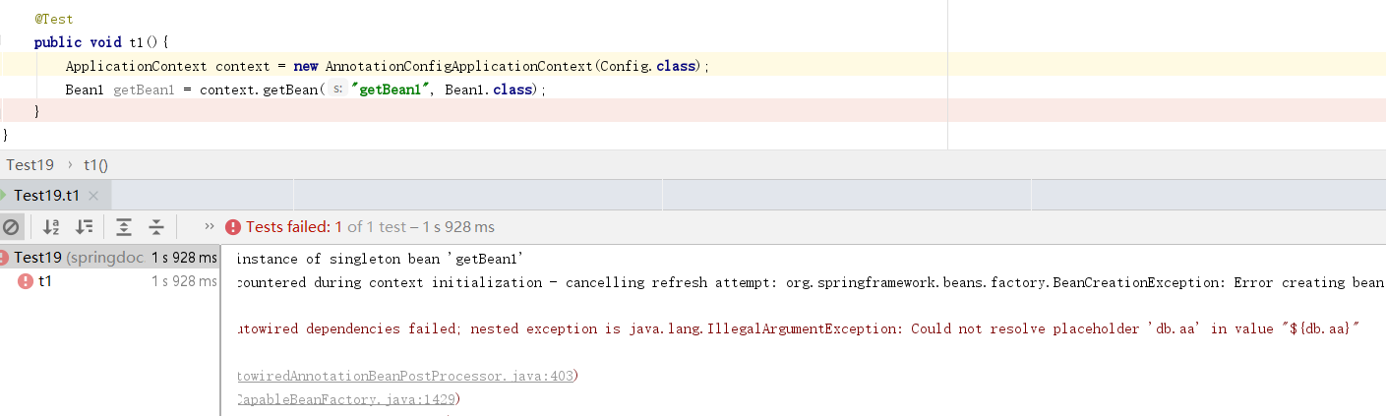Sort test results by duration
This screenshot has height=416, width=1386.
click(85, 227)
